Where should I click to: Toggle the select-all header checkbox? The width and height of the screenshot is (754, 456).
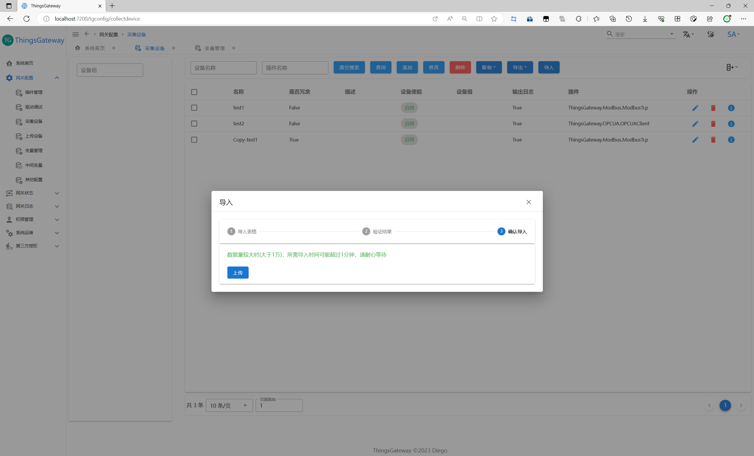pos(194,92)
